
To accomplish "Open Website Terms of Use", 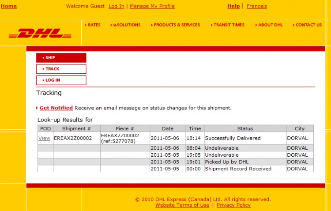I will pyautogui.click(x=182, y=205).
